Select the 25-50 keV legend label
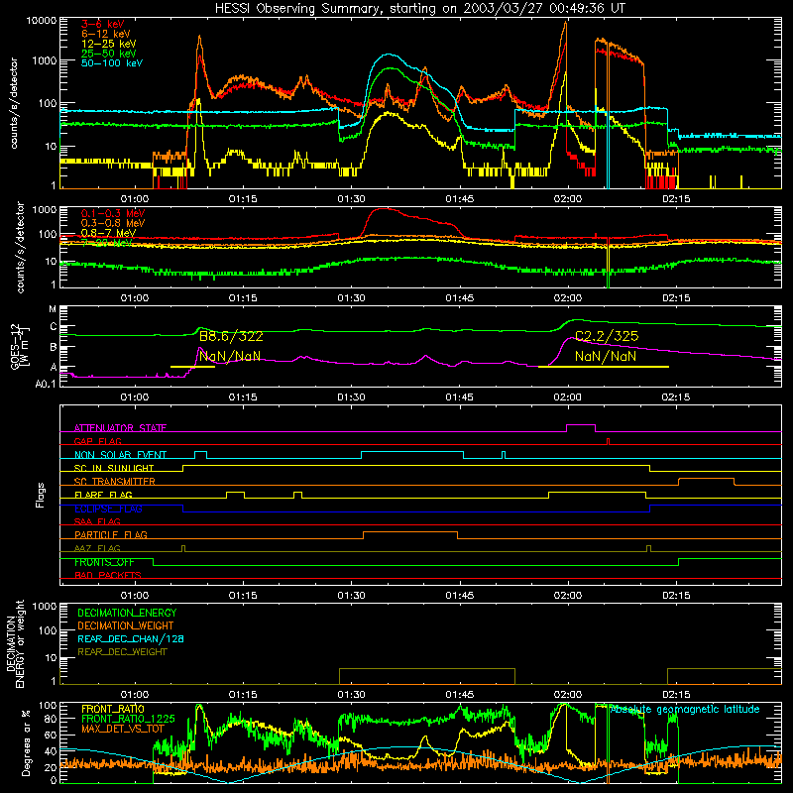This screenshot has height=793, width=793. pyautogui.click(x=109, y=54)
